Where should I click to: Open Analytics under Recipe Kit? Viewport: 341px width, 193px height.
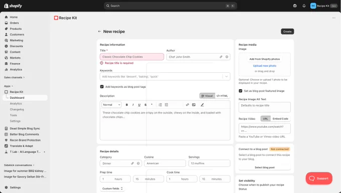tap(16, 104)
